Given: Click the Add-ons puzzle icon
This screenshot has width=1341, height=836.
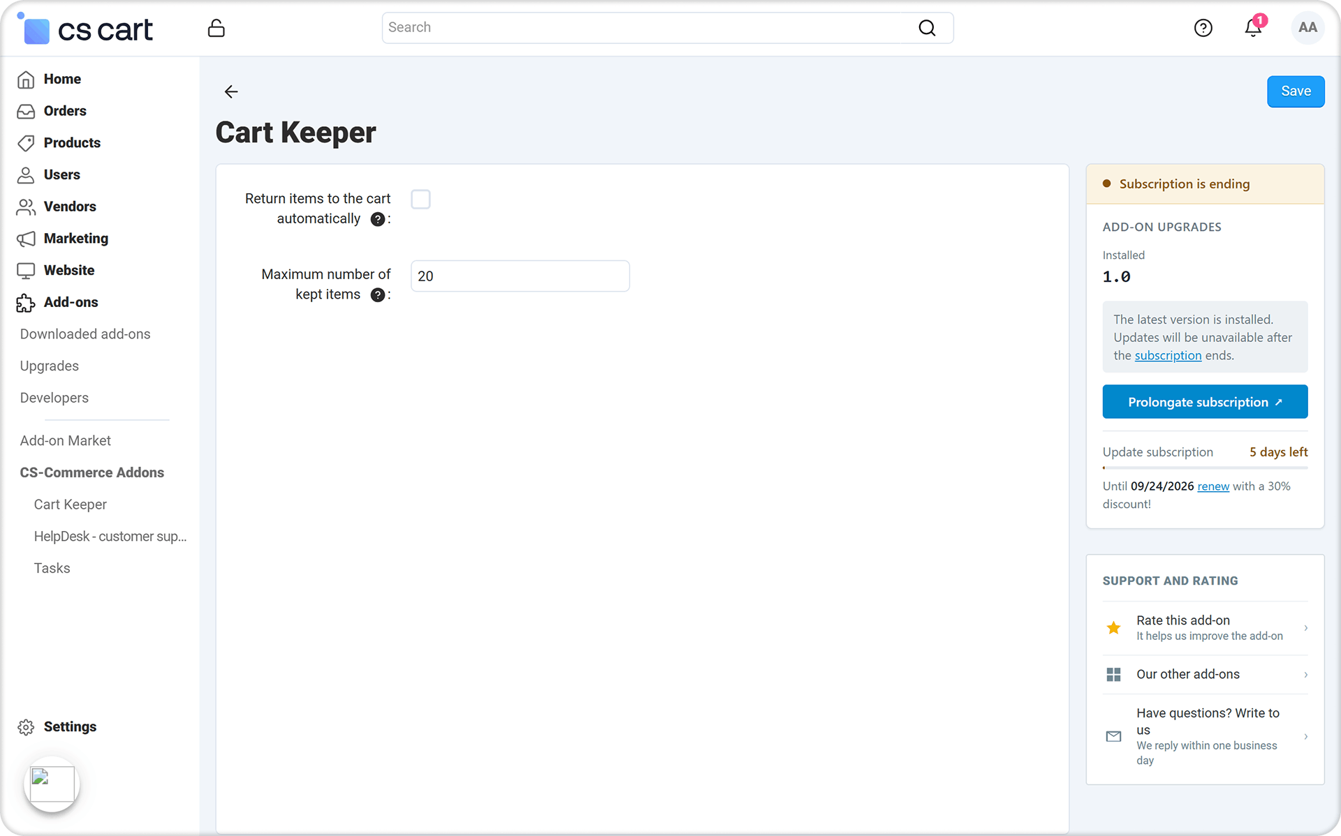Looking at the screenshot, I should [x=26, y=303].
